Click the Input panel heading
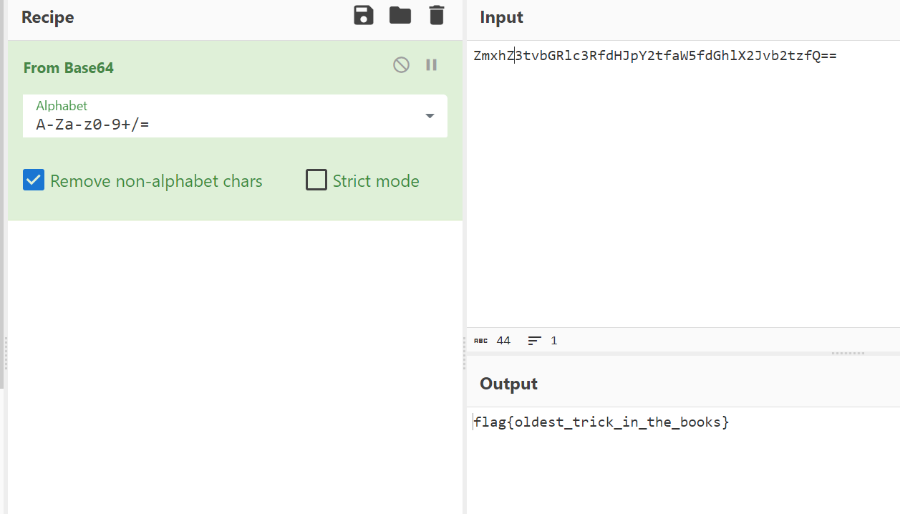The height and width of the screenshot is (514, 900). click(x=501, y=17)
